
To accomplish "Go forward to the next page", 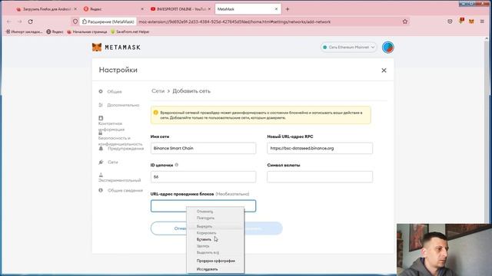I will click(x=19, y=21).
